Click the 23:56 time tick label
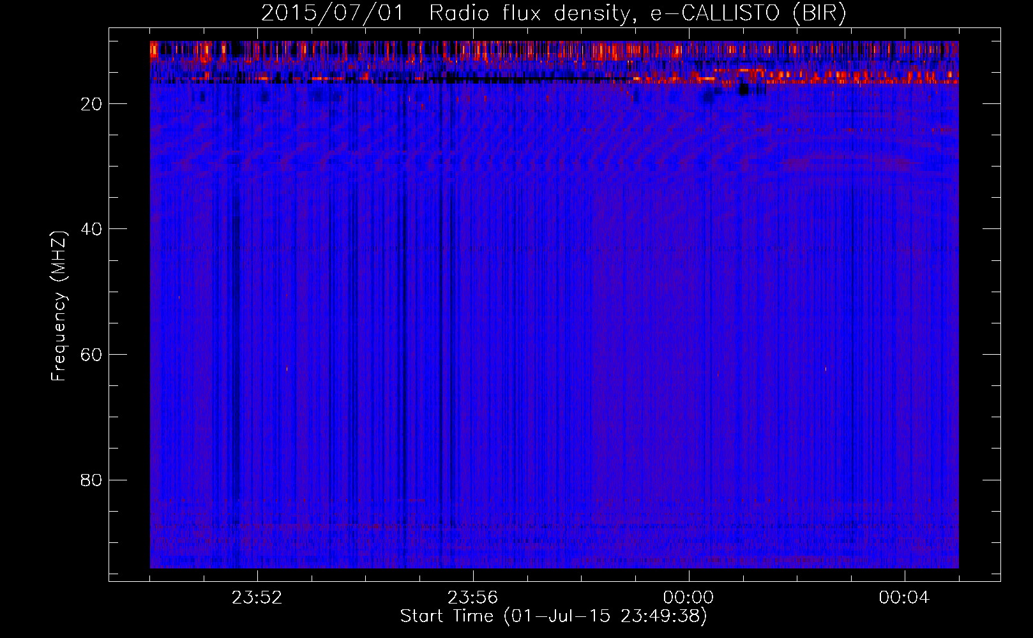 tap(473, 597)
